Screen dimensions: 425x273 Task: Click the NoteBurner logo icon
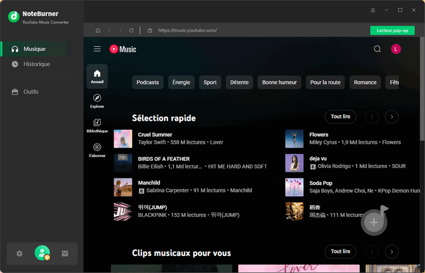click(x=13, y=17)
